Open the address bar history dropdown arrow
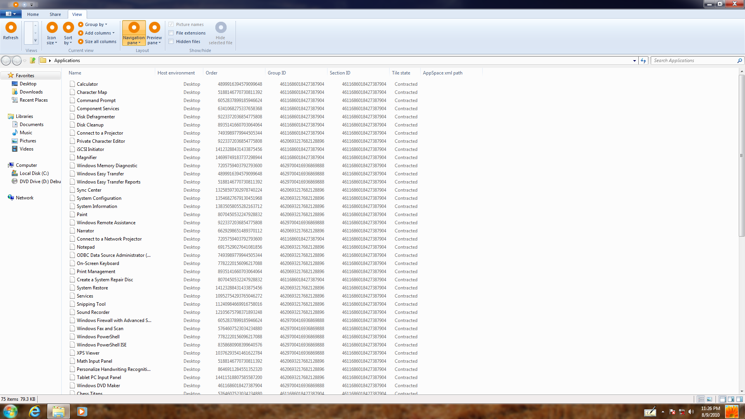The height and width of the screenshot is (419, 745). [634, 61]
